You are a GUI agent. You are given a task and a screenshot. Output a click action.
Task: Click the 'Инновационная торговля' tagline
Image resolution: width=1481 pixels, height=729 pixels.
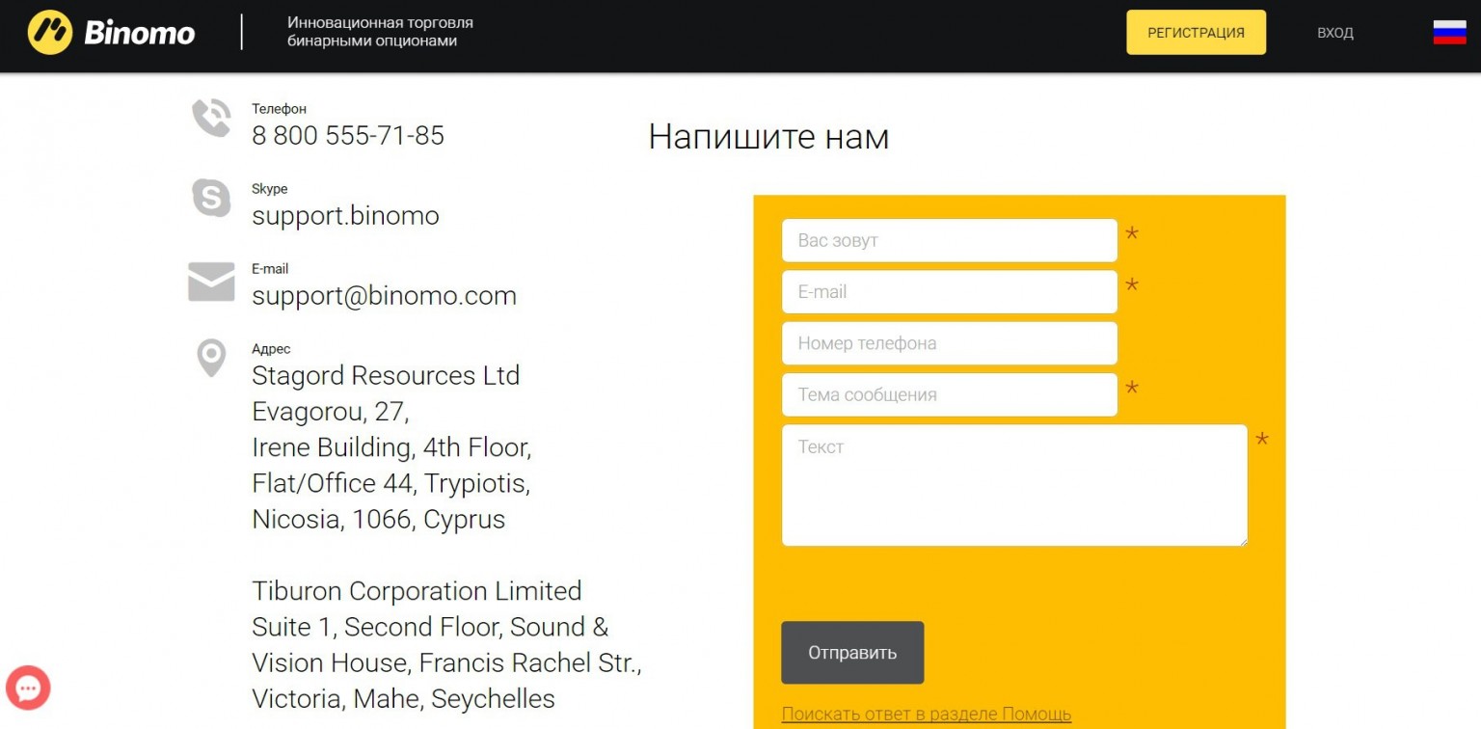pyautogui.click(x=380, y=22)
